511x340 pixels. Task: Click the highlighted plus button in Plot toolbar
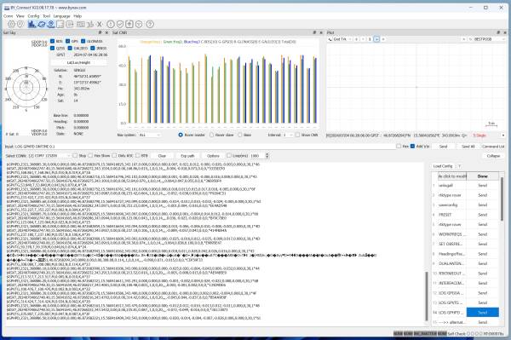pos(376,39)
